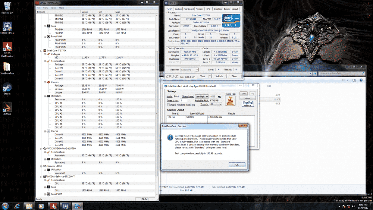Click the volume icon in system tray
The width and height of the screenshot is (373, 210).
click(x=353, y=206)
